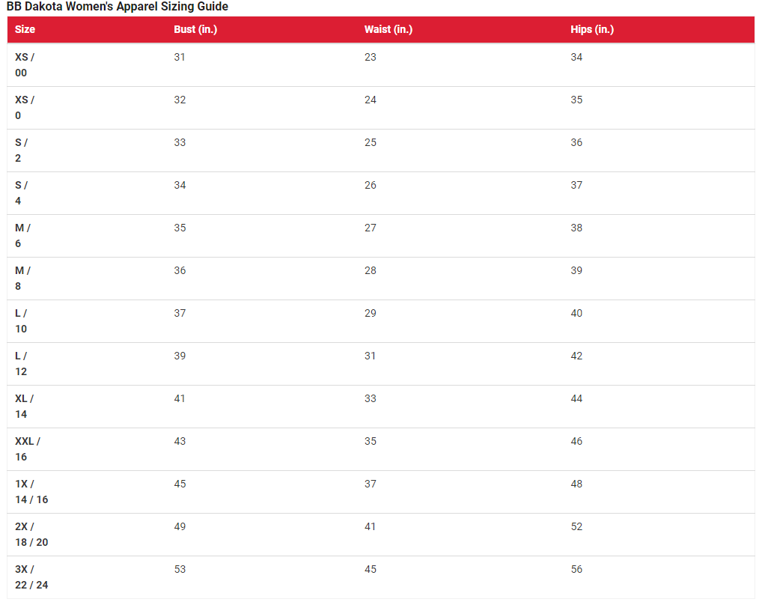The width and height of the screenshot is (768, 605).
Task: Select the S / 2 size label
Action: point(21,150)
